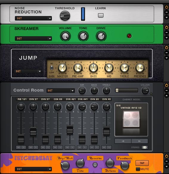Click the Jump amp Pre-Amp knob
The width and height of the screenshot is (169, 174).
point(78,68)
